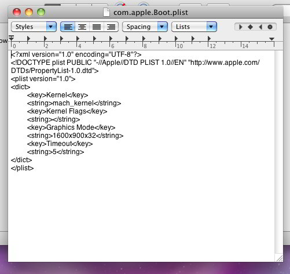Click the window resize grip corner
Screen dimensions: 290x274
pyautogui.click(x=279, y=258)
